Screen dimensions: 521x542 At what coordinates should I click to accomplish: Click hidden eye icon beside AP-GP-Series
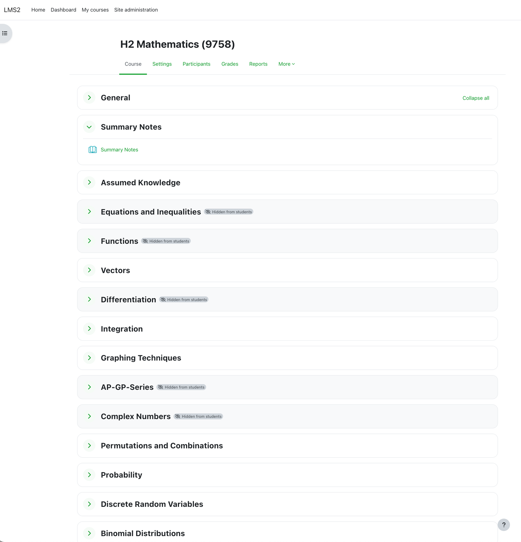(161, 387)
